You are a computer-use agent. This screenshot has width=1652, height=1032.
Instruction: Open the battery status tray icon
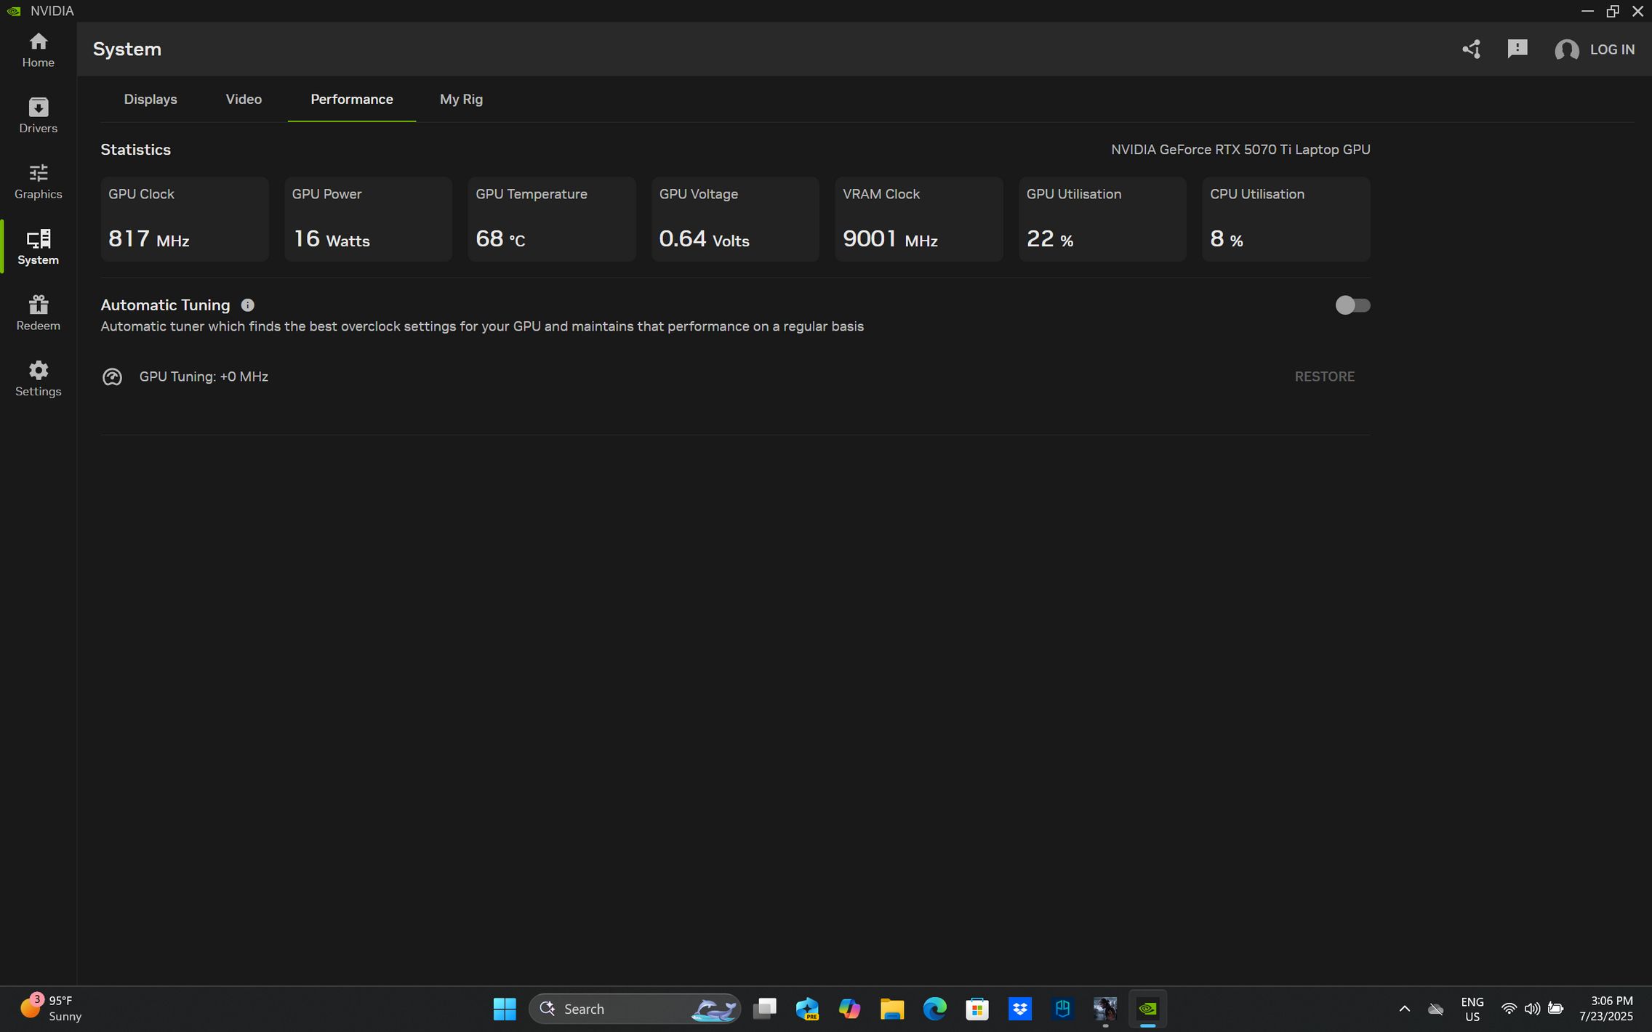click(1555, 1009)
